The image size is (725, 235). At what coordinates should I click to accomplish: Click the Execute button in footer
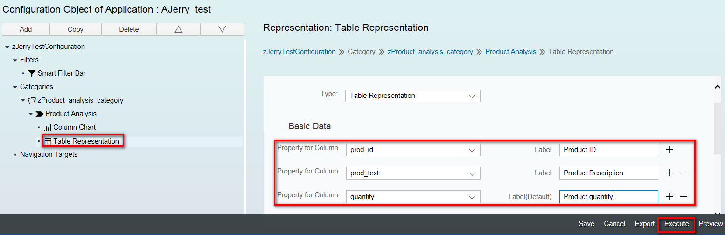(676, 224)
